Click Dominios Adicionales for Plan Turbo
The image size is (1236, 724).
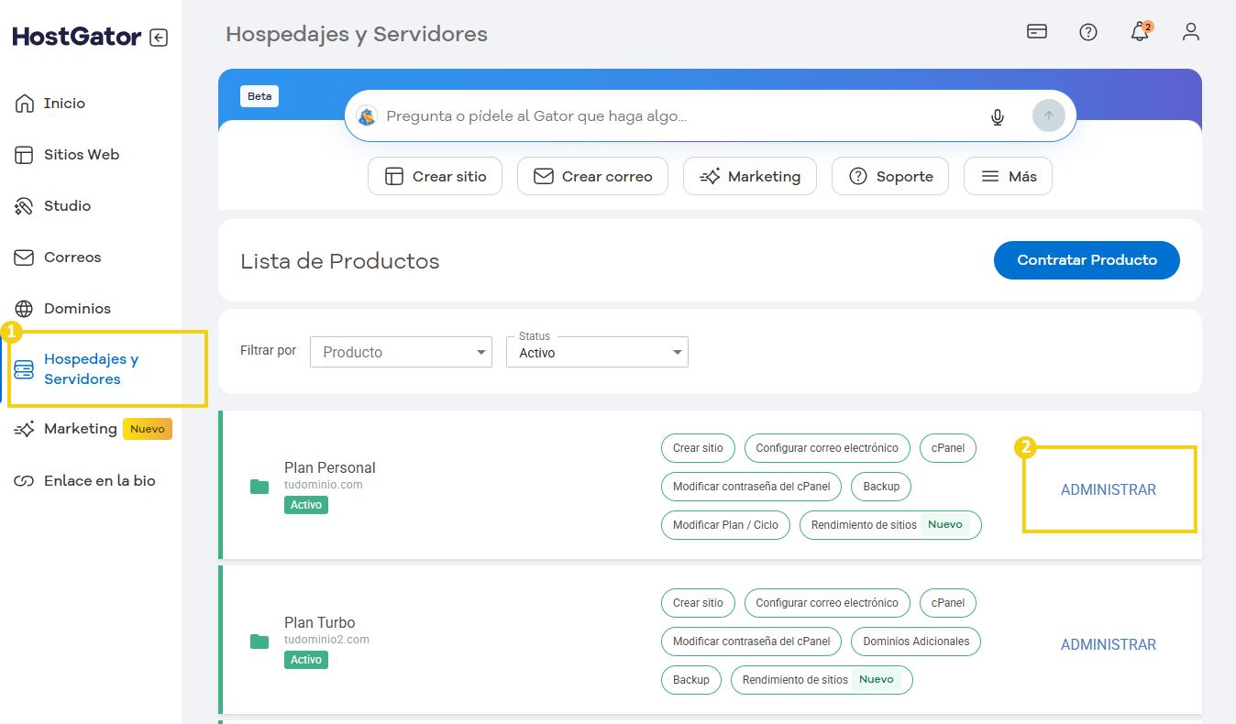(x=916, y=642)
